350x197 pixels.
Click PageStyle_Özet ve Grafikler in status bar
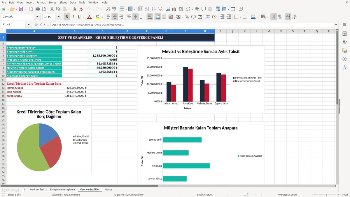[x=129, y=195]
